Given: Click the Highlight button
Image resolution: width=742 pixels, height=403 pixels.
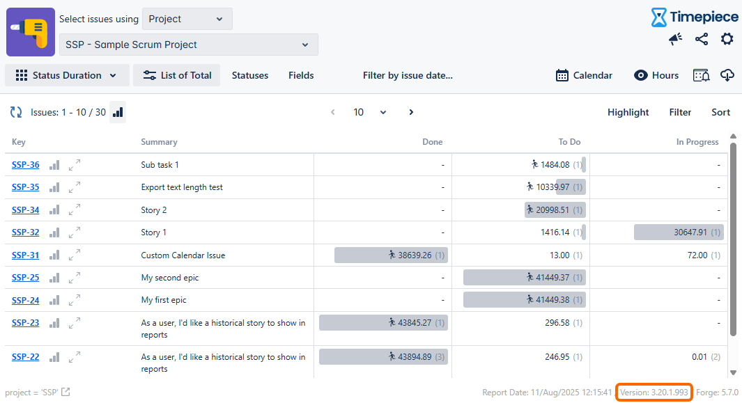Looking at the screenshot, I should click(628, 112).
